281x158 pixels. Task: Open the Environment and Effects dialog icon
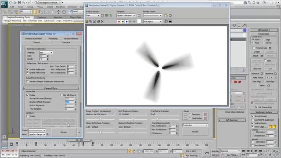170,15
